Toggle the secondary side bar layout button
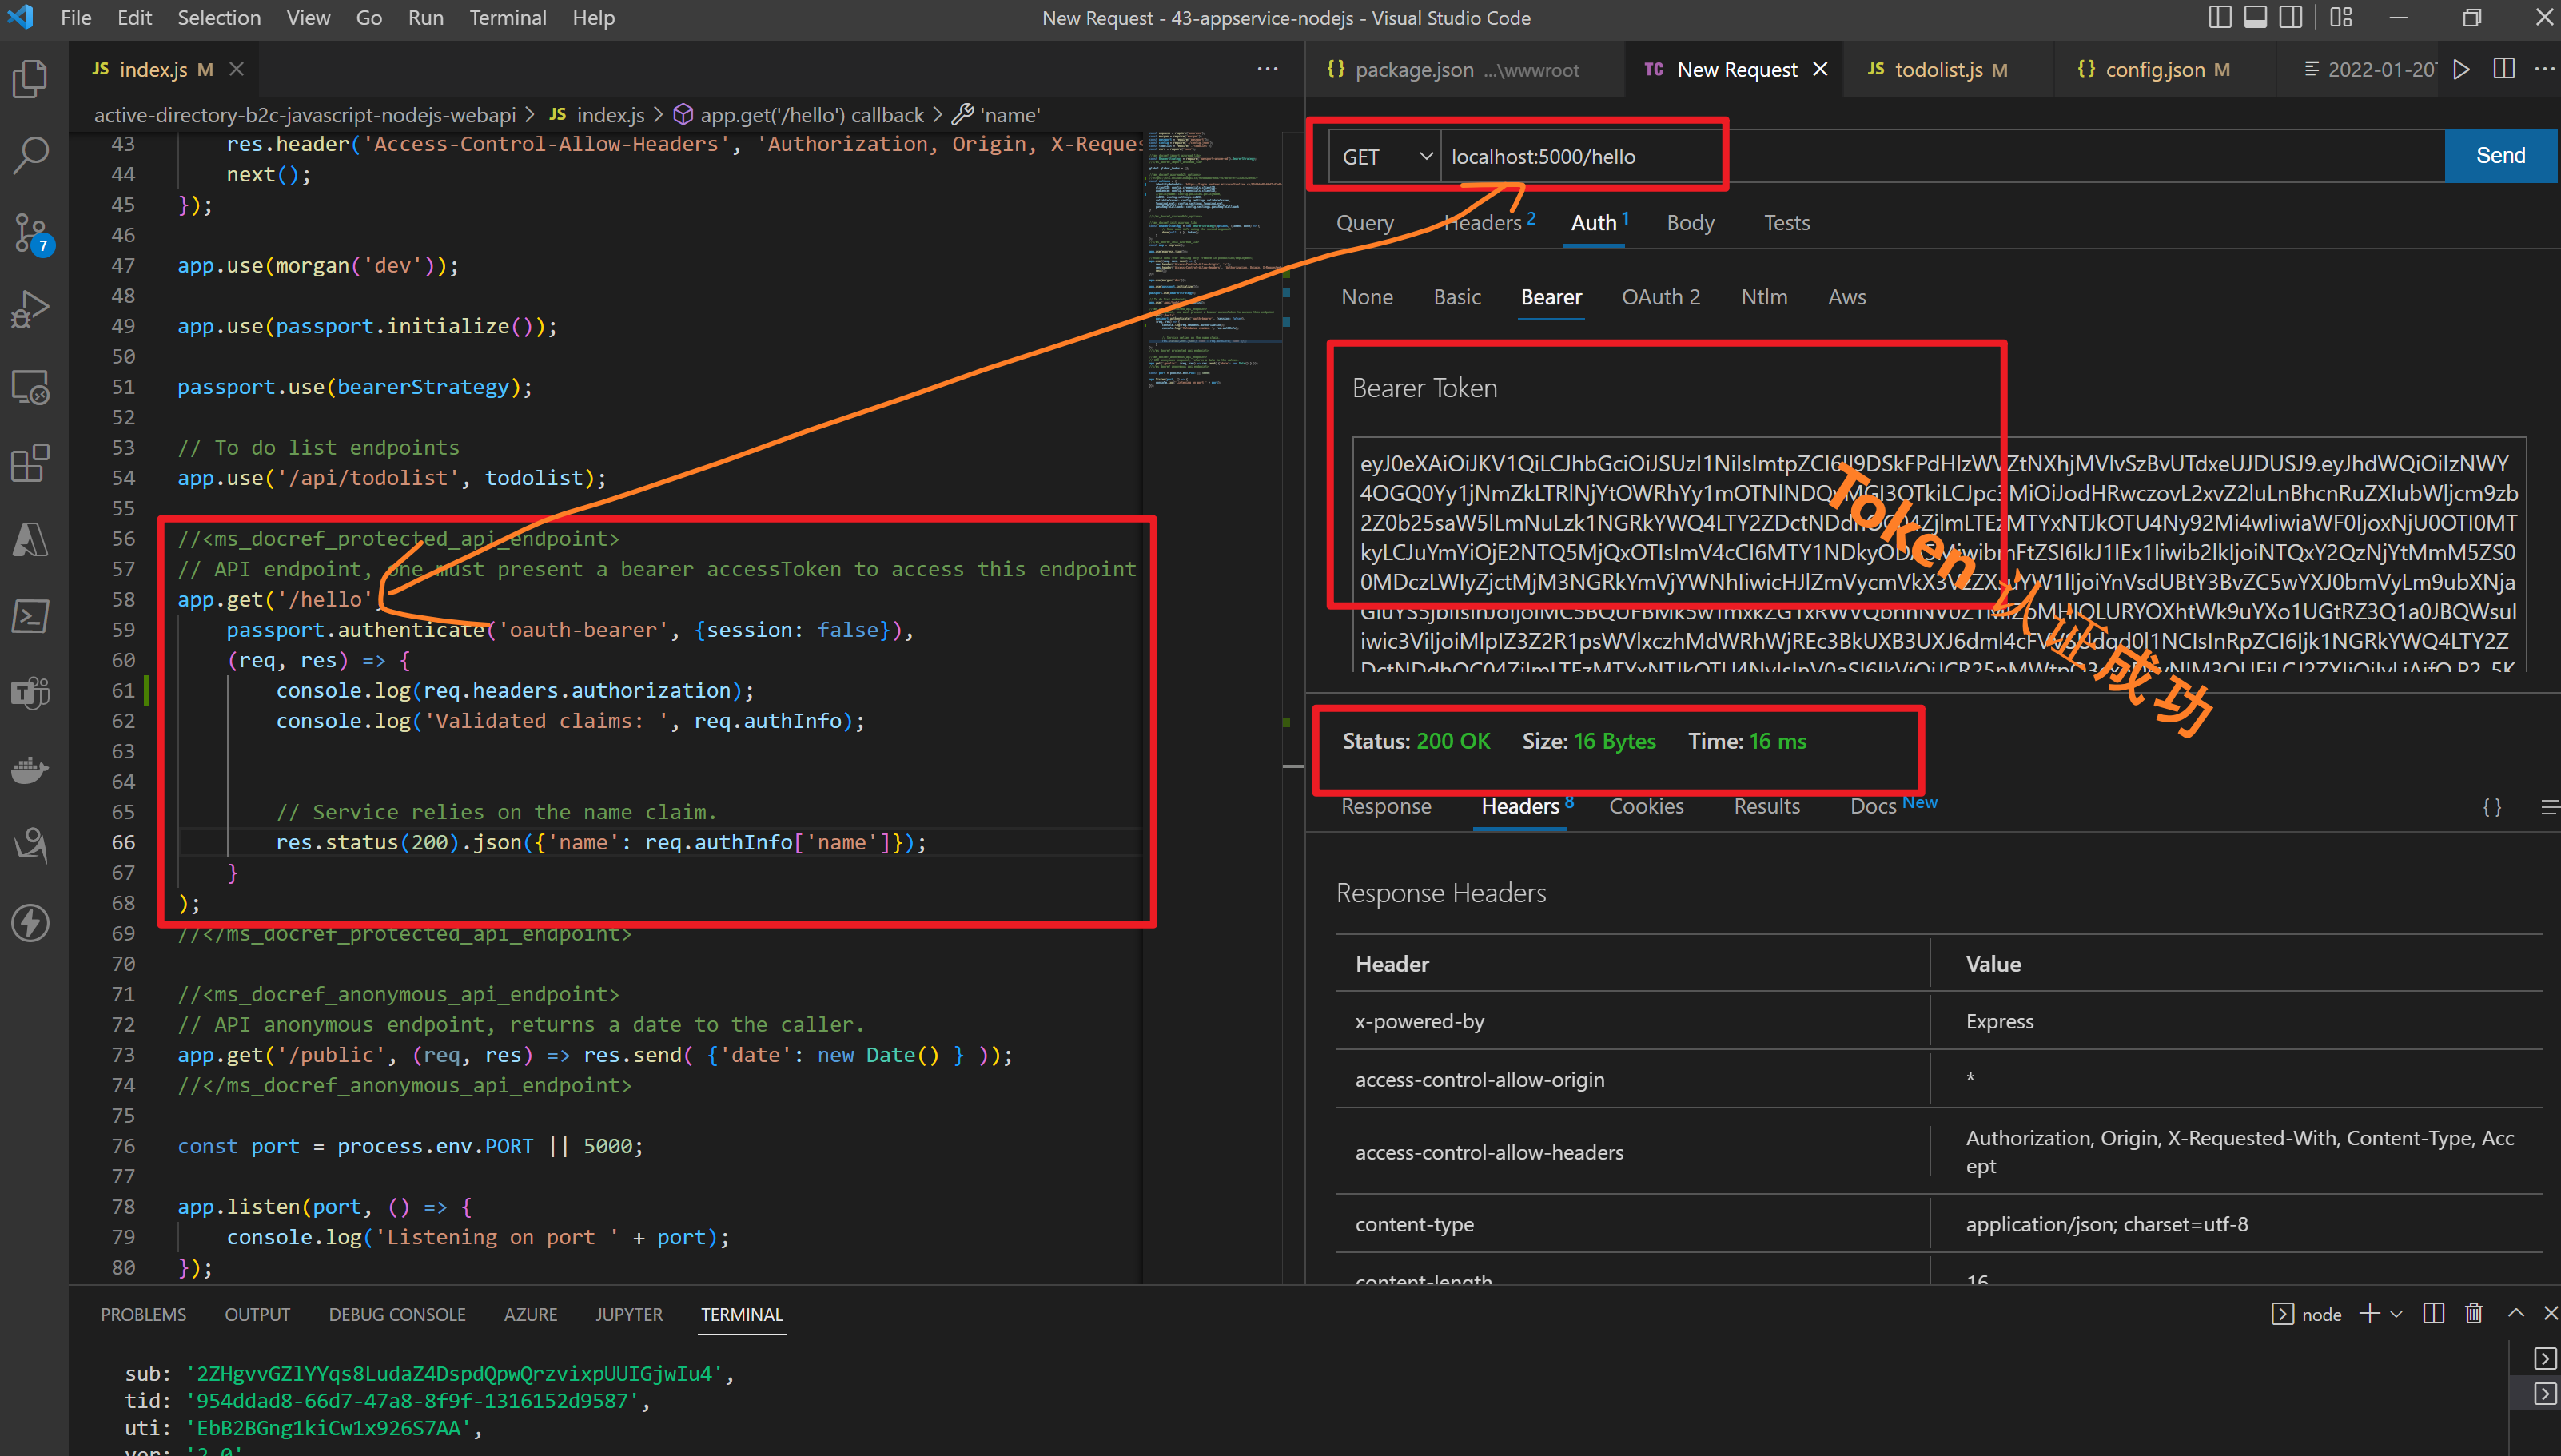2561x1456 pixels. 2291,17
